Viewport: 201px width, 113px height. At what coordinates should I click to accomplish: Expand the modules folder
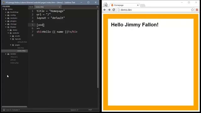click(x=6, y=18)
